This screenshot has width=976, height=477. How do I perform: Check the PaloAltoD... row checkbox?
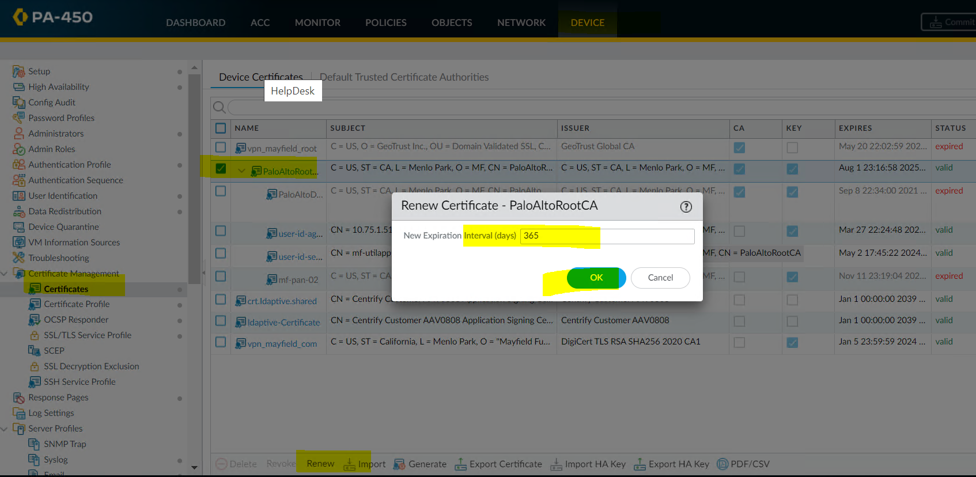pyautogui.click(x=221, y=191)
